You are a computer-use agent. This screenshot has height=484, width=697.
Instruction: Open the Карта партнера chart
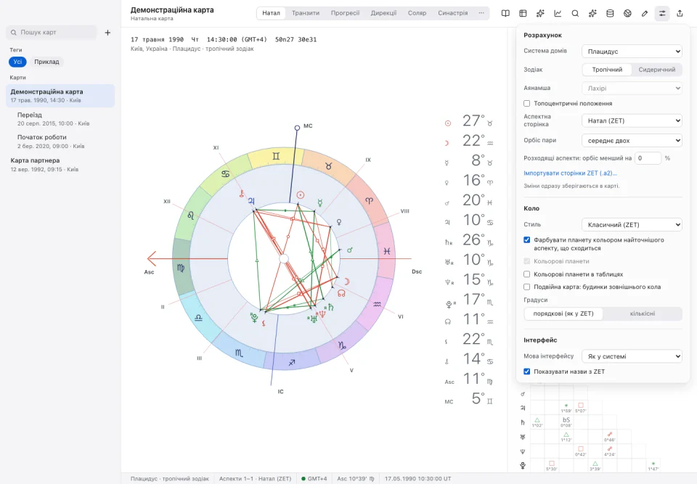[60, 165]
